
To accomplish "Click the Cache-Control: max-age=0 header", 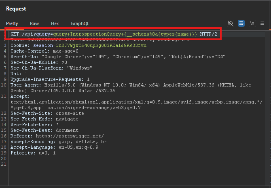I will pyautogui.click(x=44, y=51).
